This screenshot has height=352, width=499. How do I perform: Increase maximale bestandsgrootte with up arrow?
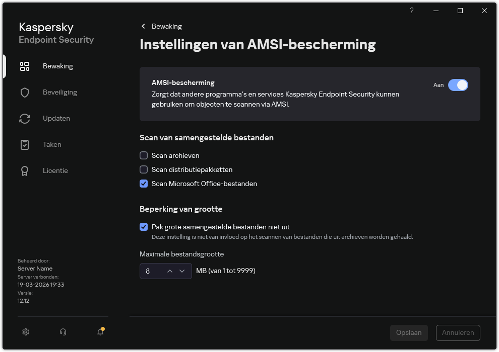[x=170, y=271]
